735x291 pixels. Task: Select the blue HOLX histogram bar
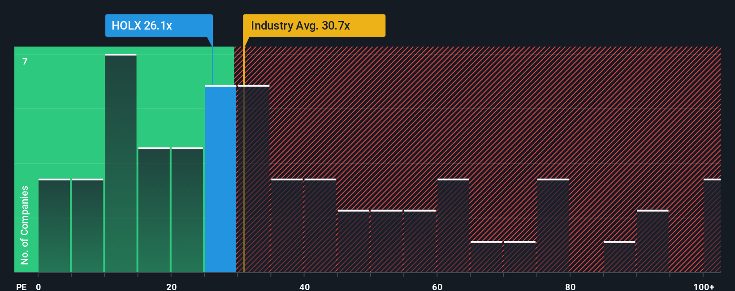pyautogui.click(x=220, y=179)
